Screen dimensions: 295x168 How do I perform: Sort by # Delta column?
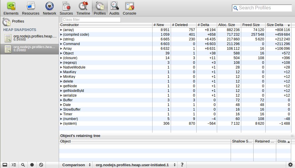tap(207, 25)
